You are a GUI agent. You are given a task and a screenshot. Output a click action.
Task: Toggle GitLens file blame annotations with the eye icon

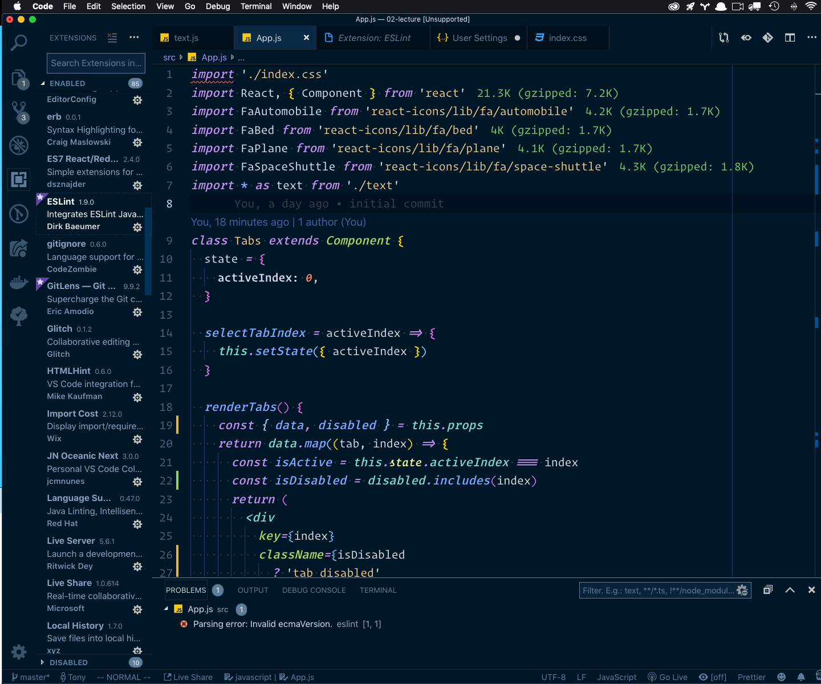pos(746,37)
